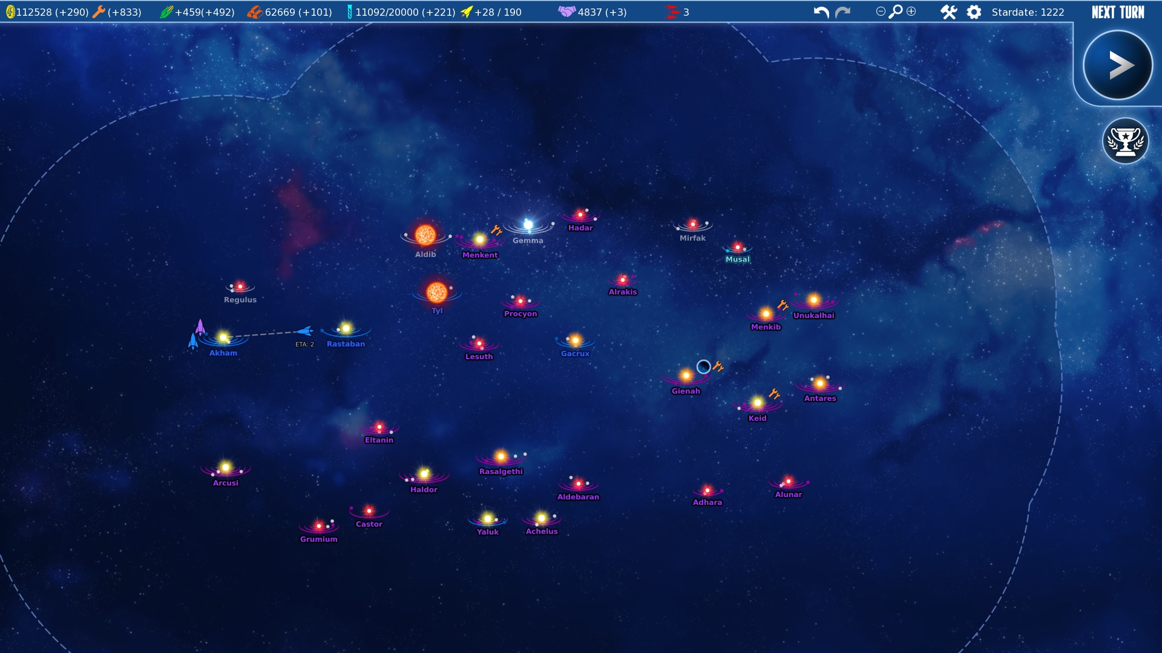1162x653 pixels.
Task: Click the Next Turn arrow button
Action: pyautogui.click(x=1117, y=65)
